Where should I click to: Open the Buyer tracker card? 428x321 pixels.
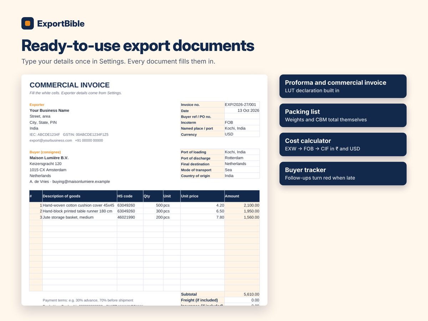point(343,174)
